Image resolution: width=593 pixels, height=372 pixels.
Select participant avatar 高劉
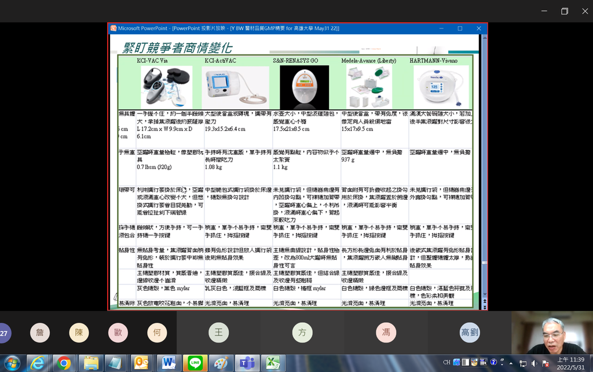coord(469,333)
